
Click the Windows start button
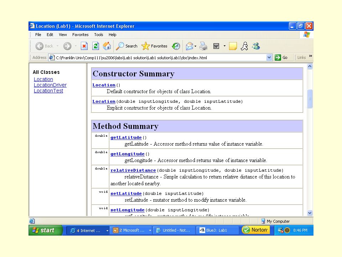tap(45, 230)
